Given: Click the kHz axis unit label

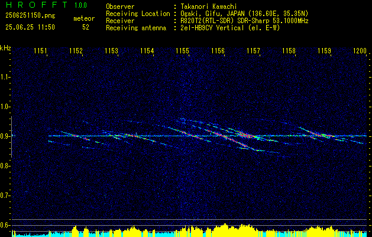Looking at the screenshot, I should click(5, 48).
